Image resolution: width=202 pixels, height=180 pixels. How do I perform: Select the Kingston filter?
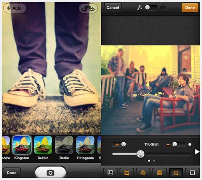coord(22,148)
